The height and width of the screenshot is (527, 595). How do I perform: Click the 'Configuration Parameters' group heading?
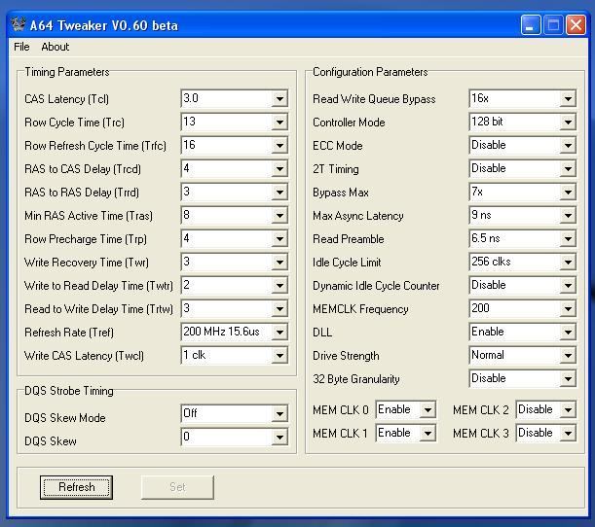point(370,72)
